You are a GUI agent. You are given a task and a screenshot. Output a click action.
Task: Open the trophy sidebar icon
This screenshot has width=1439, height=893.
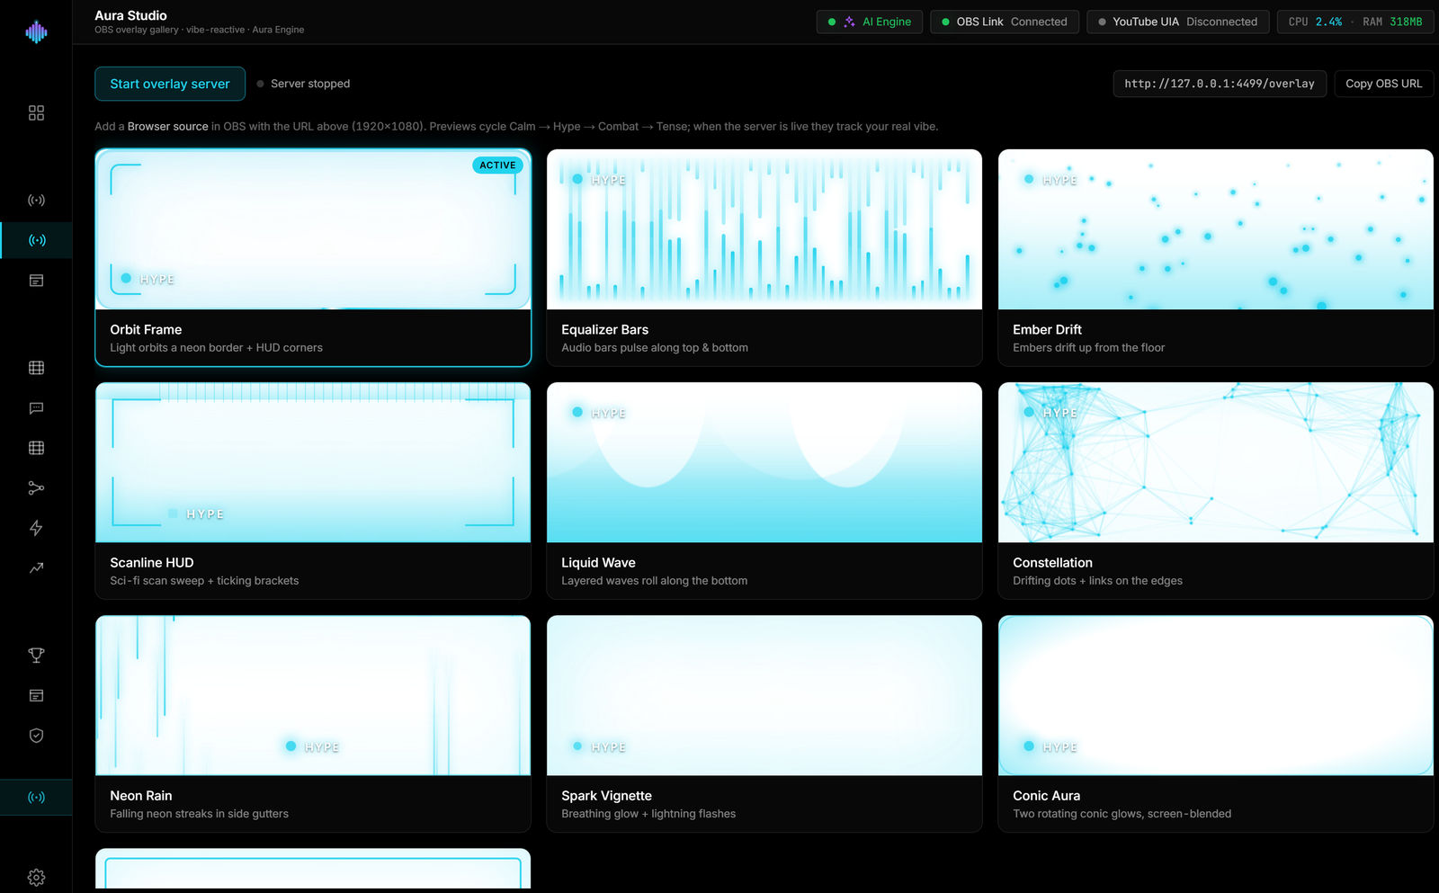[x=36, y=655]
